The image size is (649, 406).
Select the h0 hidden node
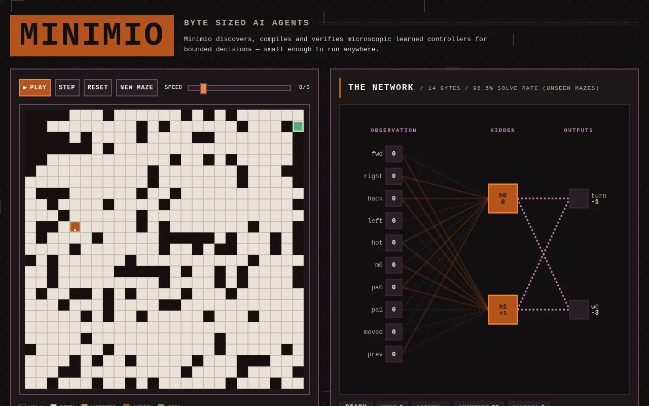[x=503, y=198]
